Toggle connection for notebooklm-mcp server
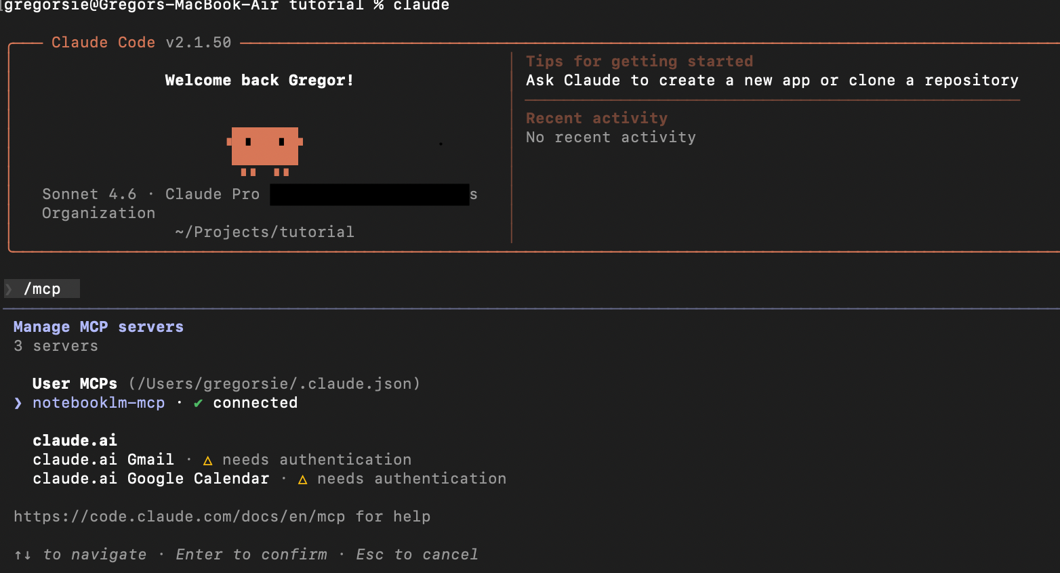Viewport: 1060px width, 573px height. coord(98,402)
